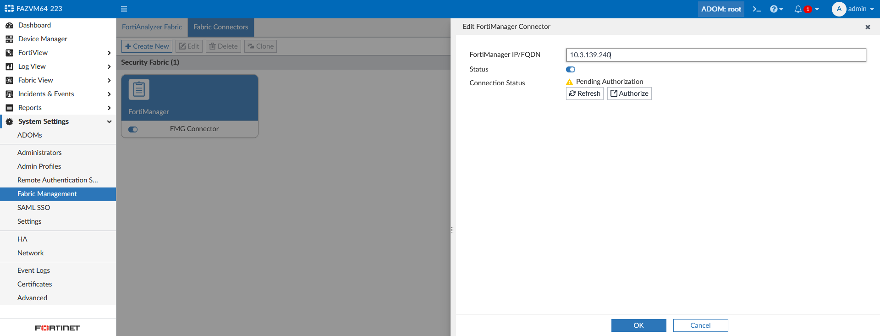Viewport: 880px width, 336px height.
Task: Click the Device Manager sidebar icon
Action: (9, 39)
